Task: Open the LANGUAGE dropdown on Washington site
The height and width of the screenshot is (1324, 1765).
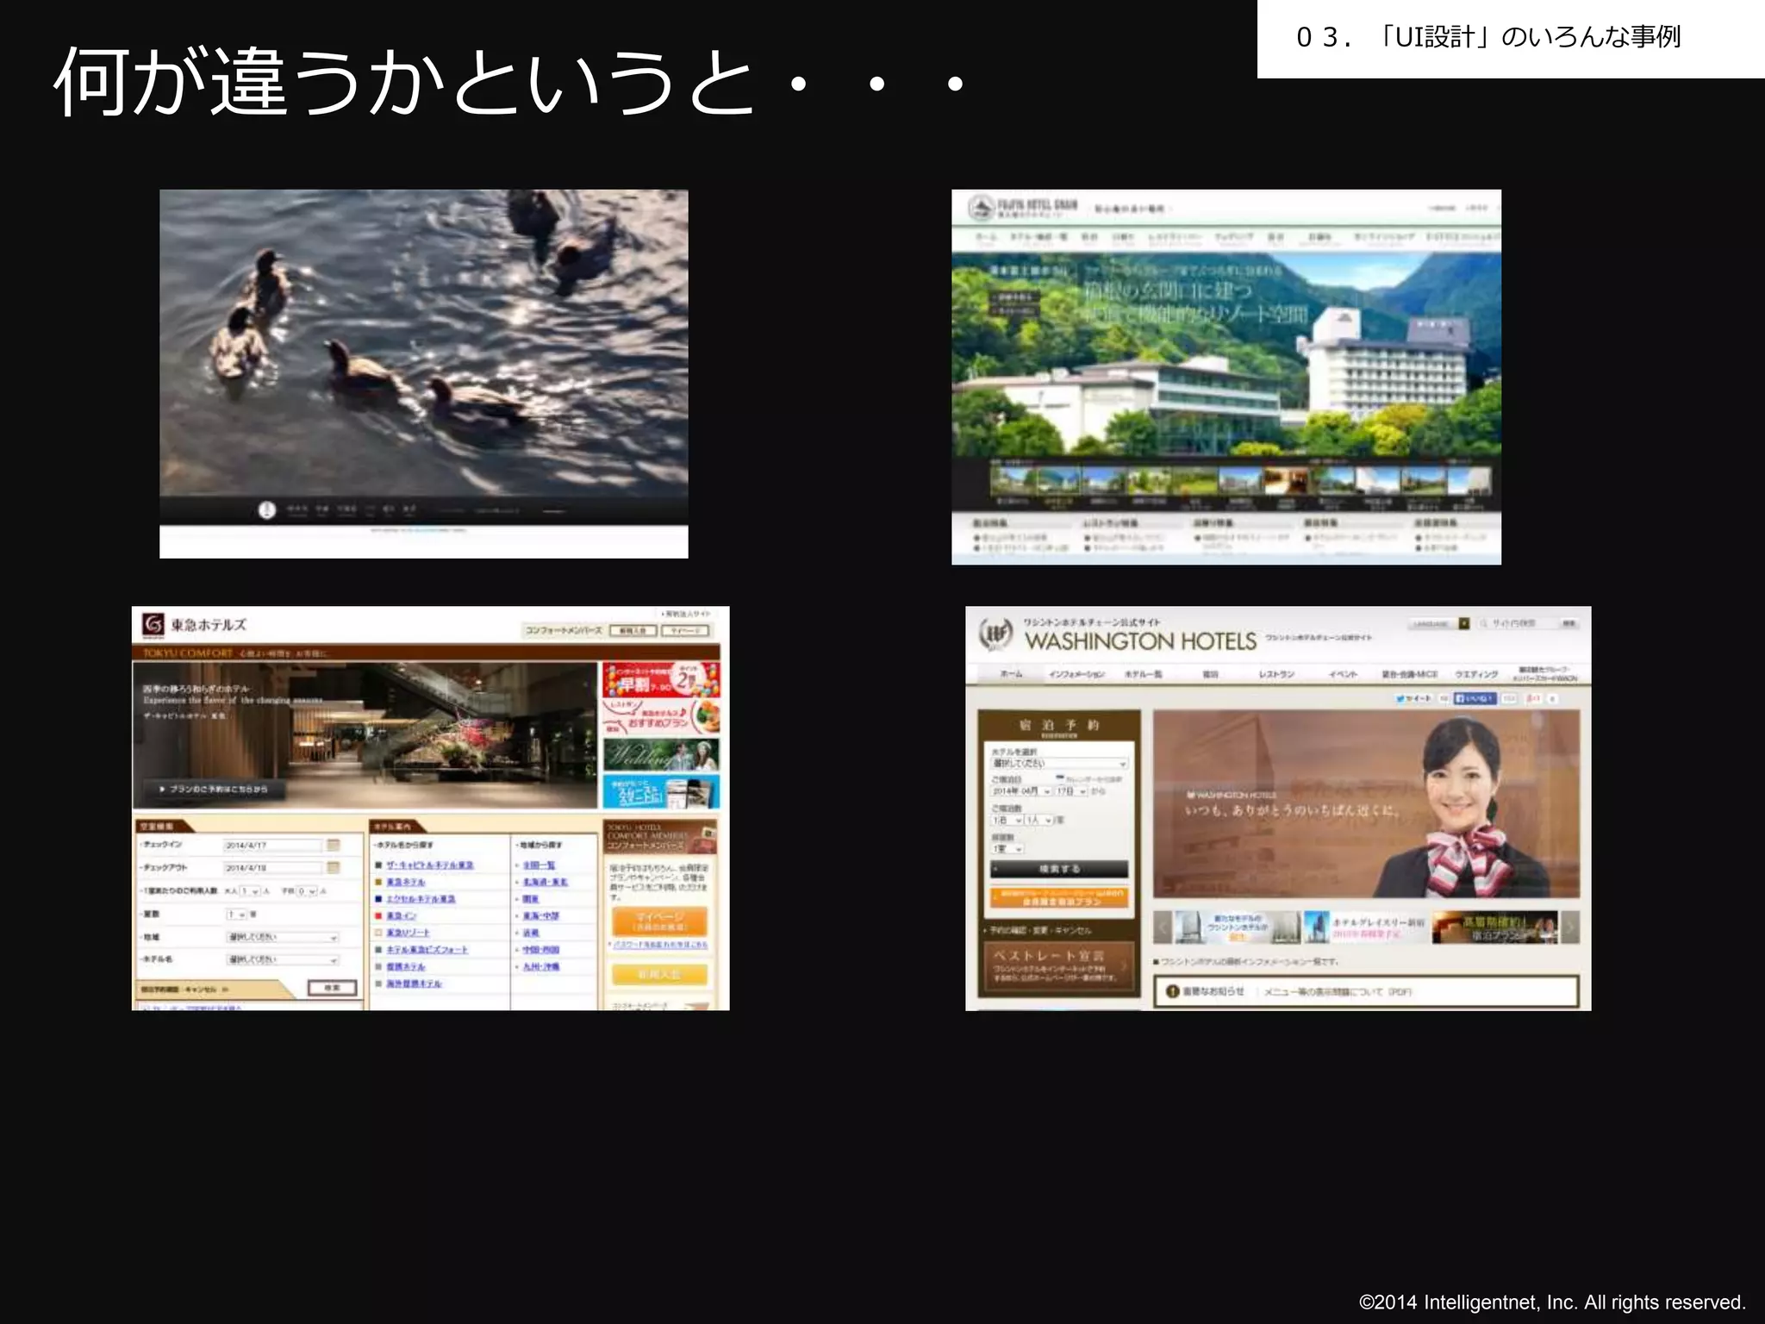Action: (1439, 623)
